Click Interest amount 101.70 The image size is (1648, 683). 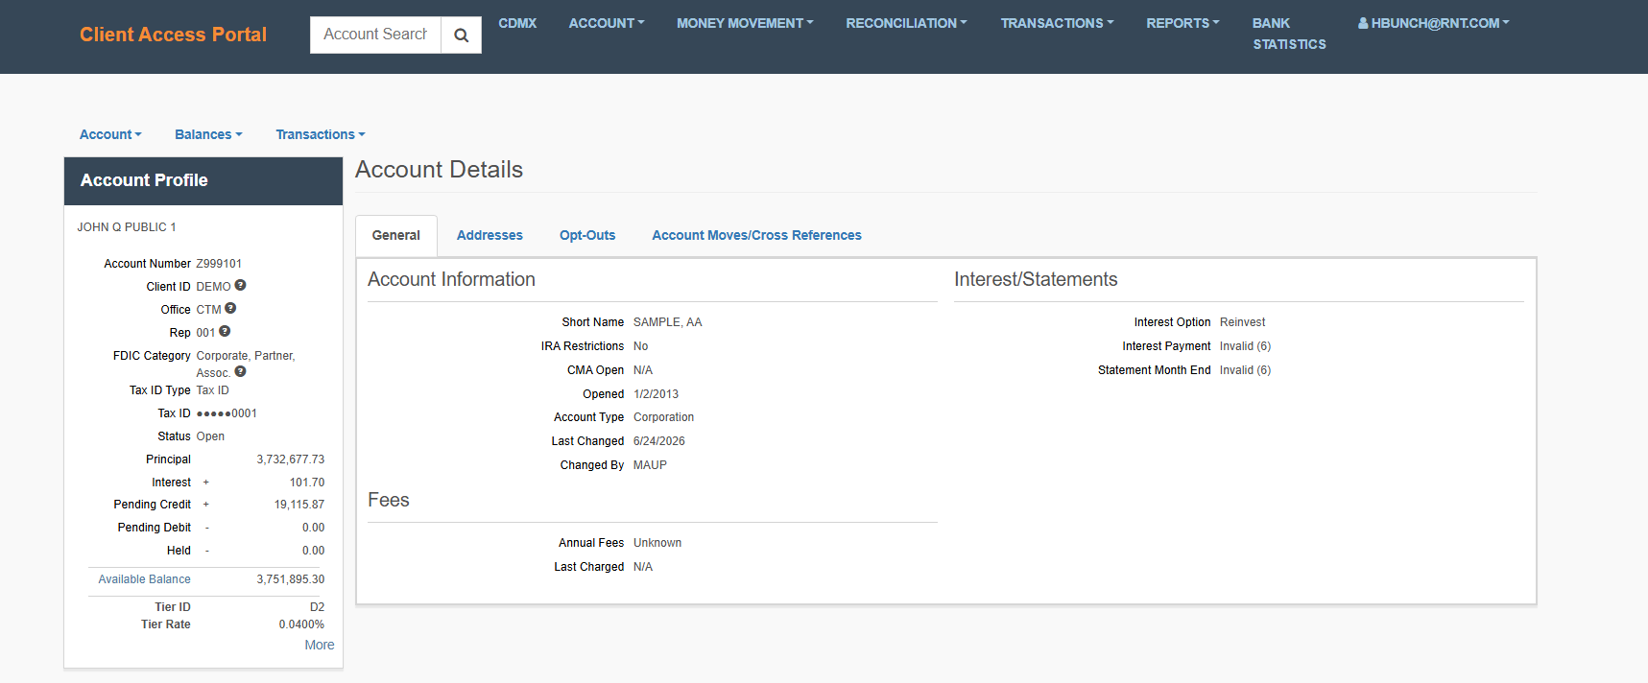307,483
